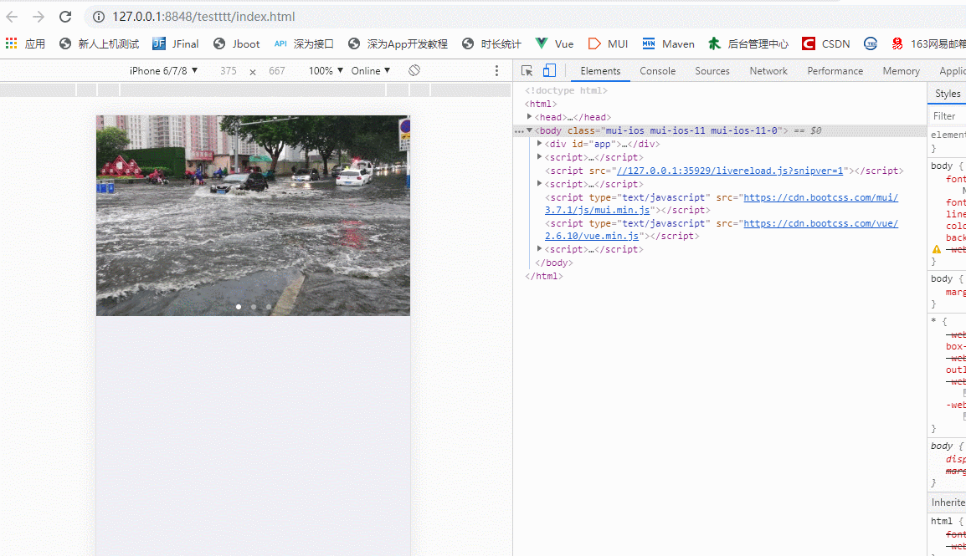
Task: Click the Styles filter input
Action: pos(948,116)
